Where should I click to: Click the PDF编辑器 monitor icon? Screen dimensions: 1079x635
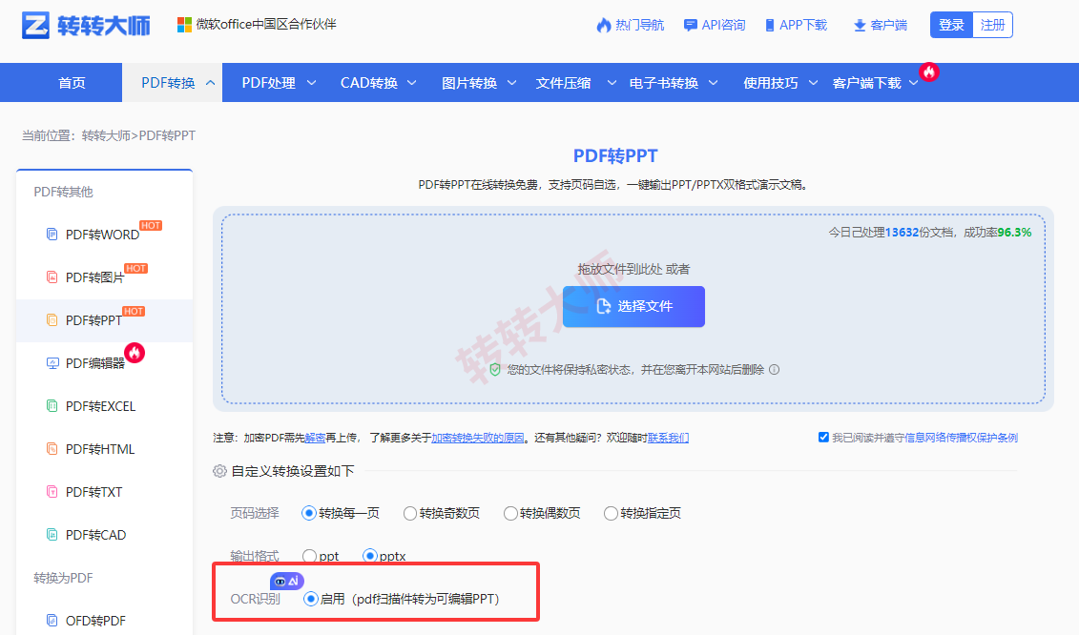(52, 363)
